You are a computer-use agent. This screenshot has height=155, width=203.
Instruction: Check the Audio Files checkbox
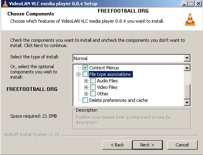coord(93,81)
